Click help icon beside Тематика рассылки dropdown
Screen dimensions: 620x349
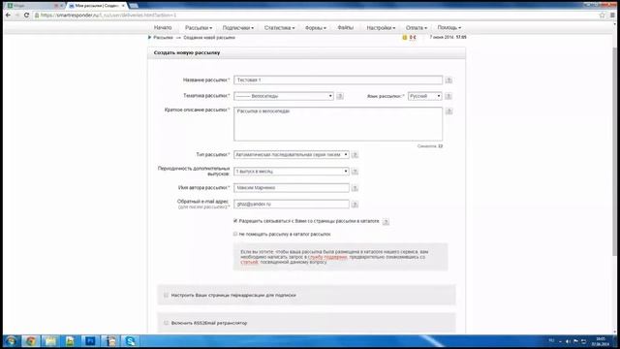click(340, 96)
